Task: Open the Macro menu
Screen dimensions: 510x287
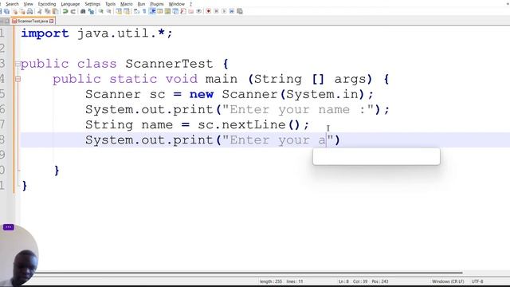Action: coord(127,4)
